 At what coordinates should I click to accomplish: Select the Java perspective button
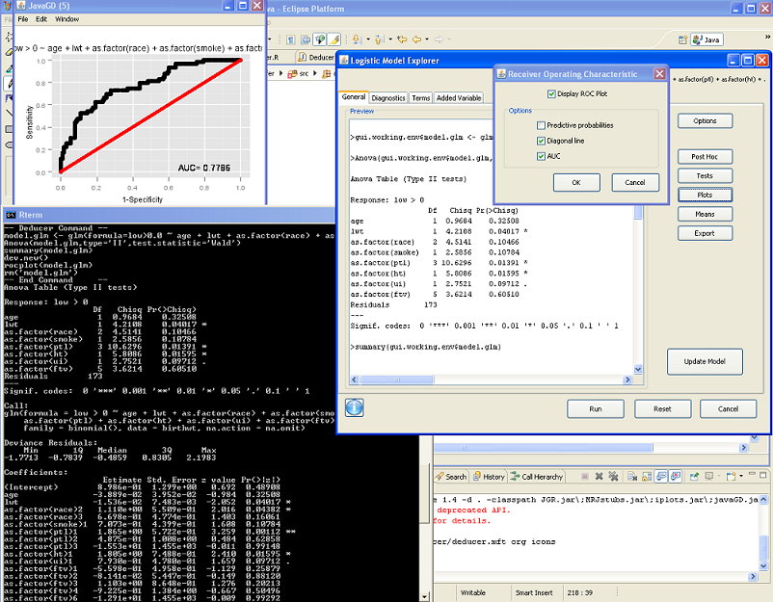coord(706,39)
